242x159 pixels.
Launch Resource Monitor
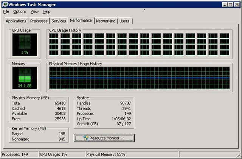[104, 138]
